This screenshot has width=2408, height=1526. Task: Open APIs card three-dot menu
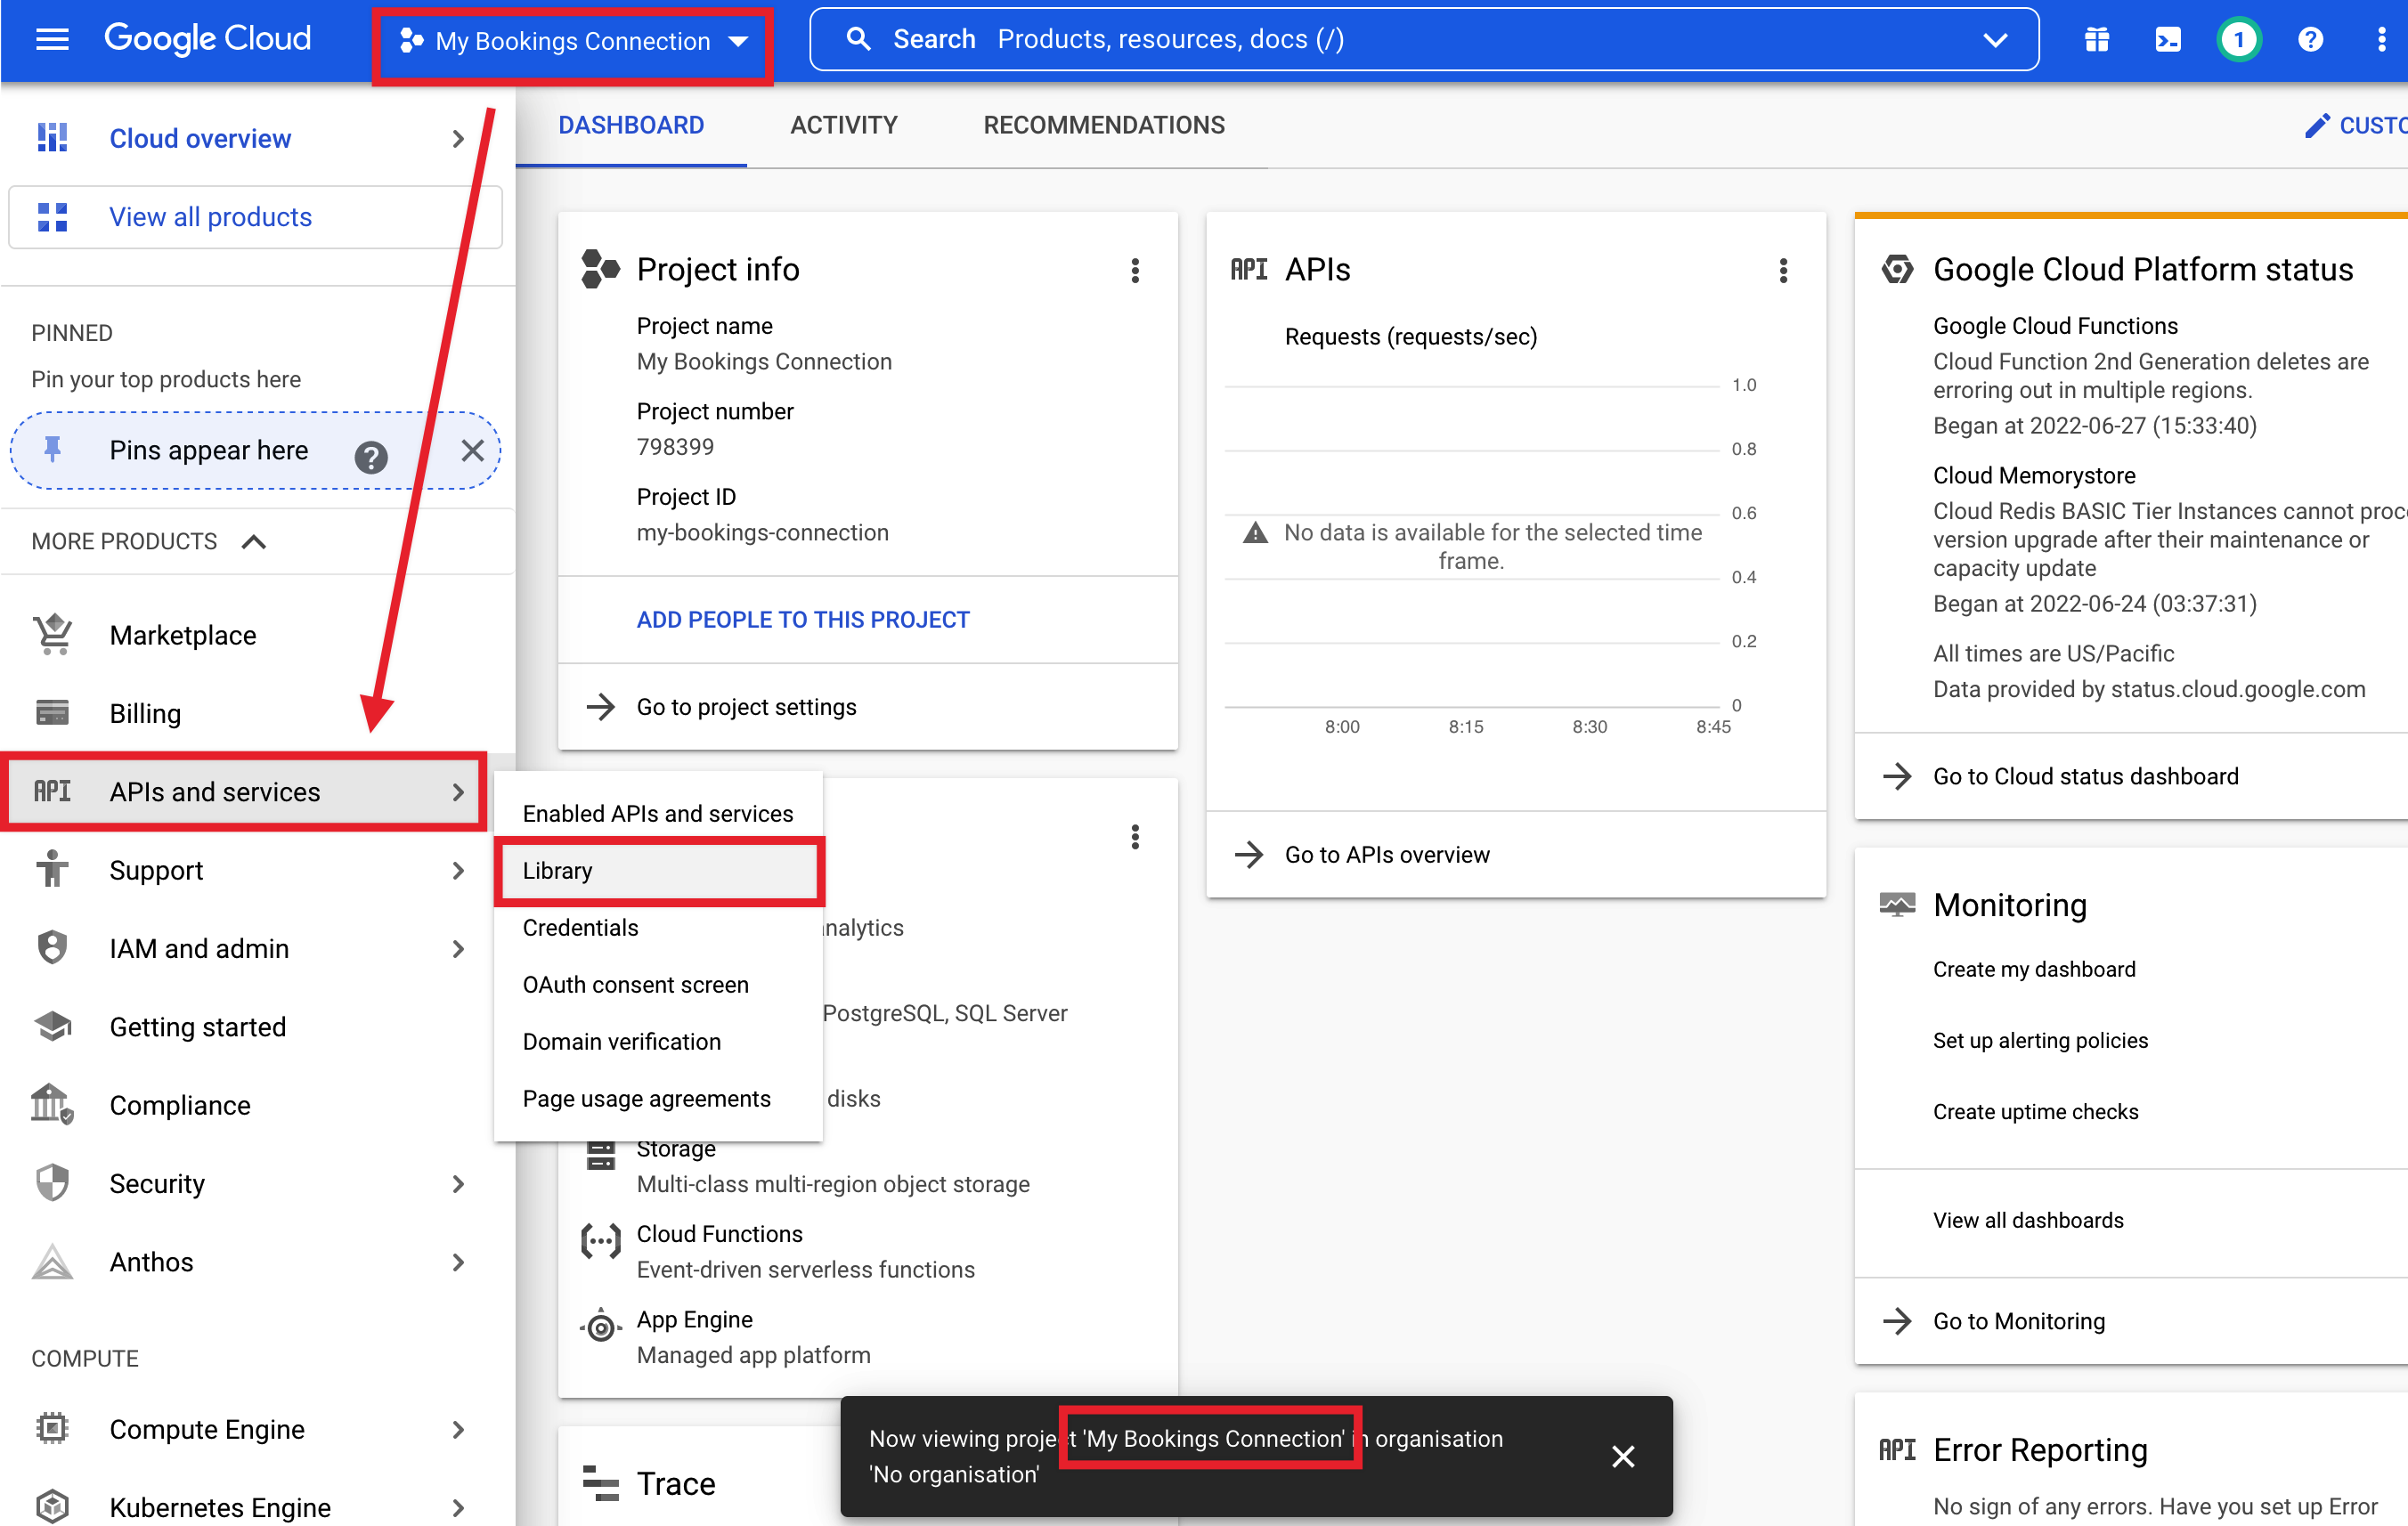click(x=1783, y=270)
